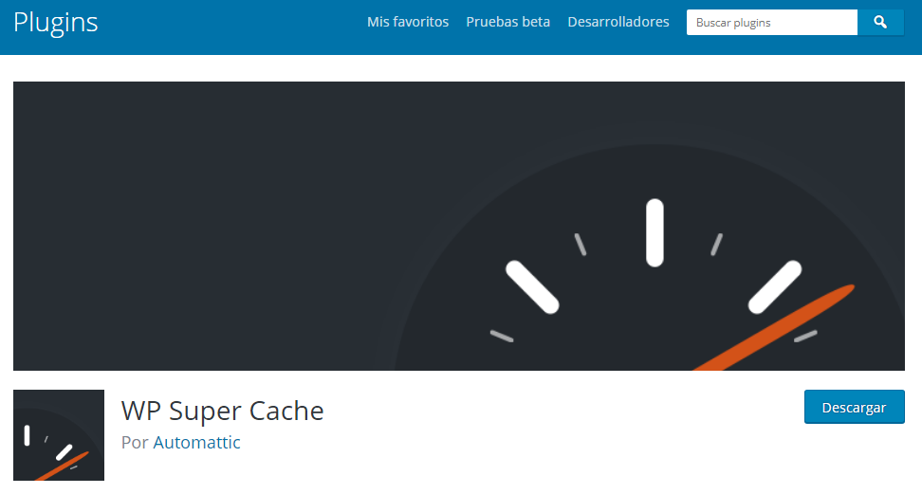Screen dimensions: 922x494
Task: Click the Descargar download button
Action: coord(854,407)
